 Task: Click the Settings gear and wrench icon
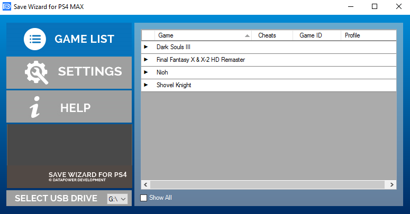(x=37, y=72)
